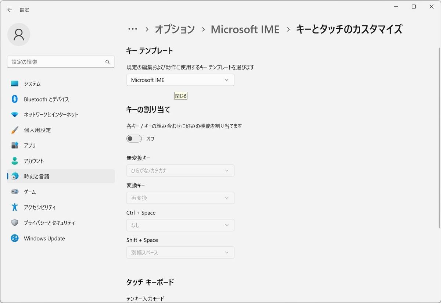Expand the breadcrumb ellipsis menu
This screenshot has width=441, height=303.
click(x=132, y=29)
